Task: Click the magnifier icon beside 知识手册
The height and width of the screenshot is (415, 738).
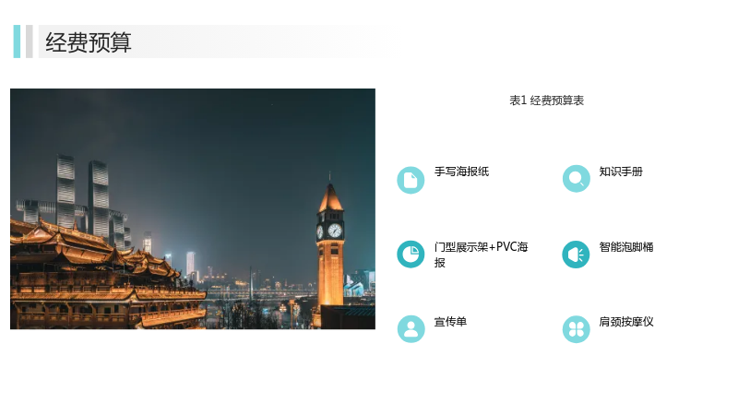Action: coord(576,178)
